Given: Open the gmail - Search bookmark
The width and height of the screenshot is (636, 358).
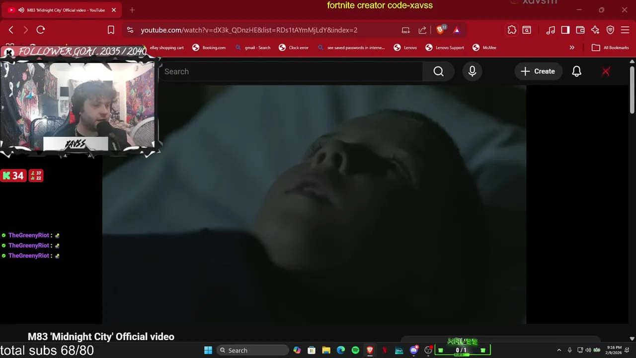Looking at the screenshot, I should pyautogui.click(x=252, y=48).
